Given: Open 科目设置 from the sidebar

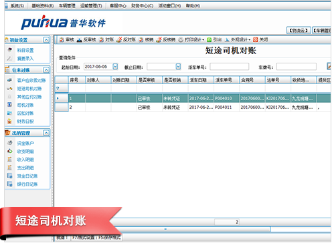Looking at the screenshot, I should [25, 50].
